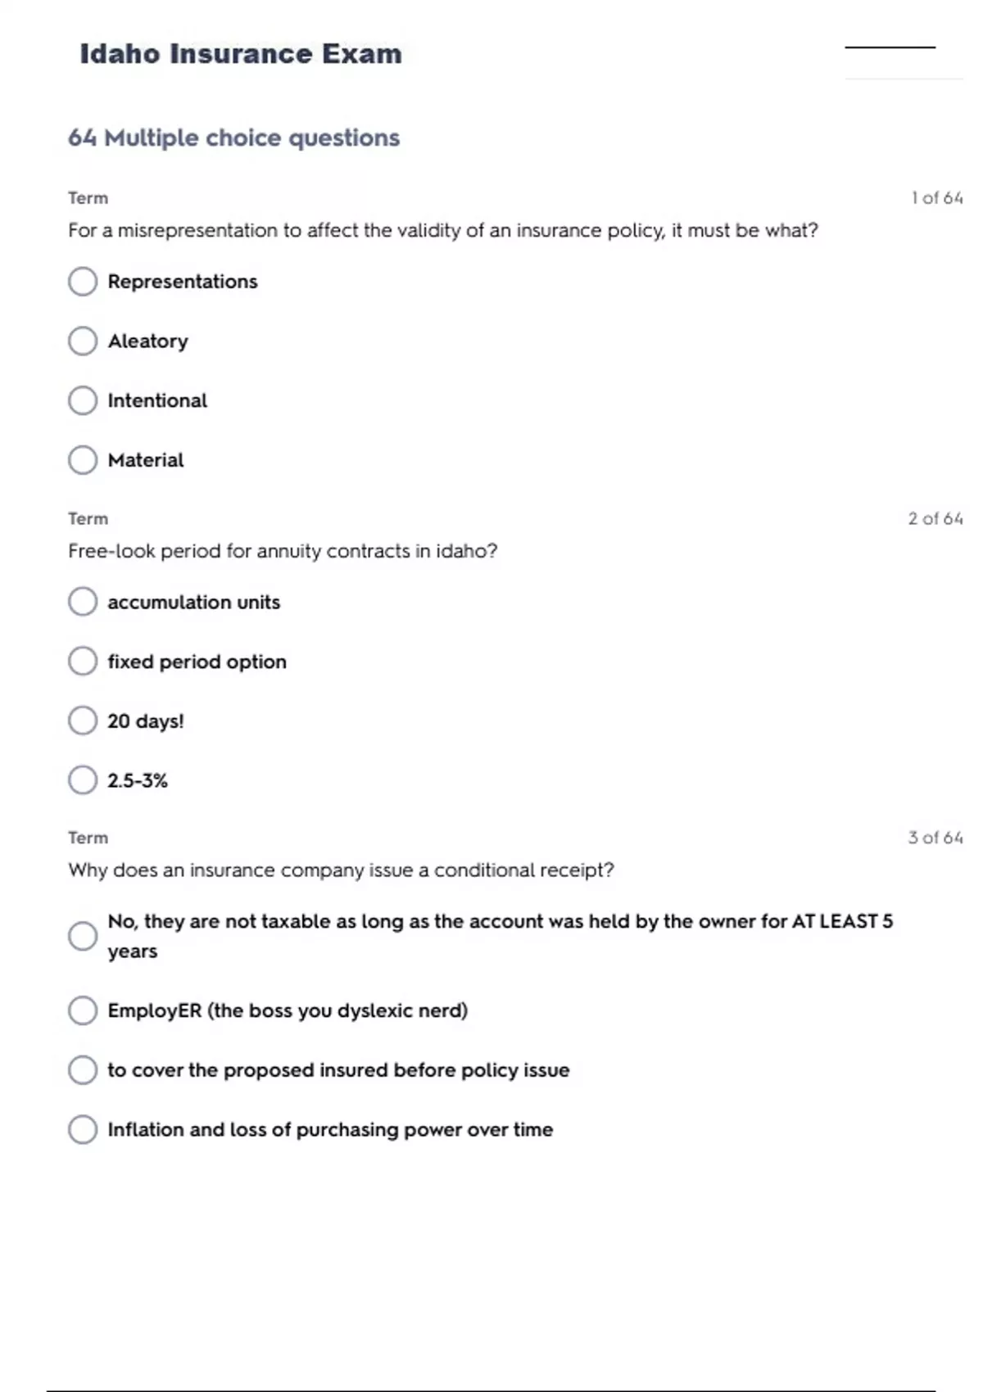Click the conditional receipt question text

click(341, 870)
